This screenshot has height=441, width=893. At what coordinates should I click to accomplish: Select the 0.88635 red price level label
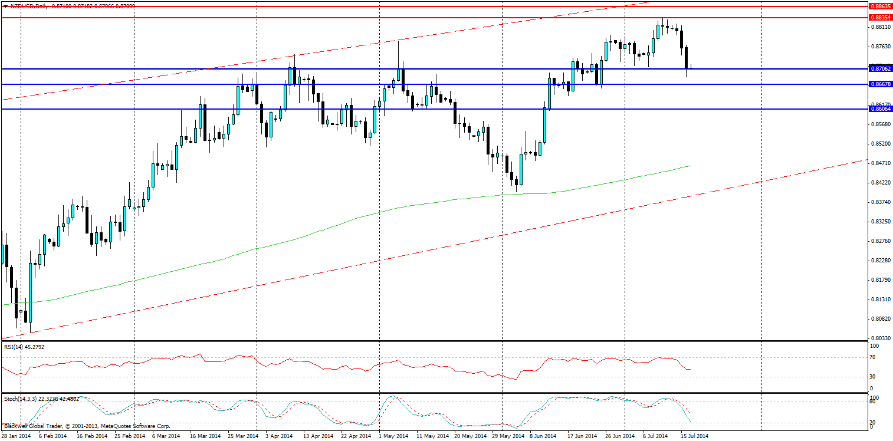[x=881, y=6]
